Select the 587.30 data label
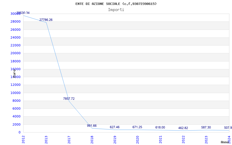 [206, 127]
